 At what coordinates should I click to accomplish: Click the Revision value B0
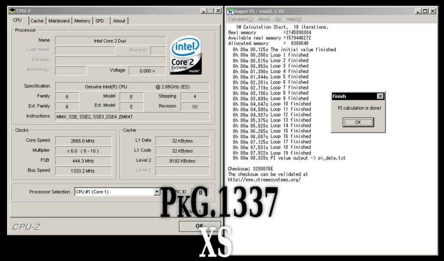click(195, 106)
